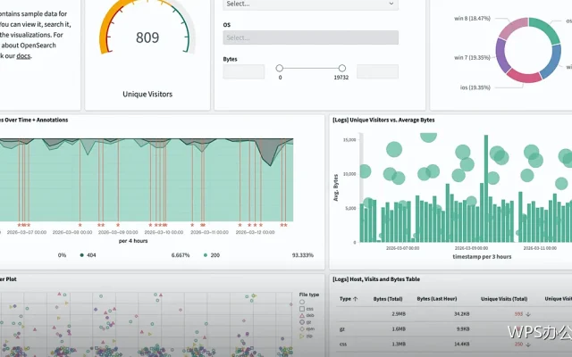The width and height of the screenshot is (572, 357).
Task: Toggle gz File type legend entry
Action: [x=306, y=322]
